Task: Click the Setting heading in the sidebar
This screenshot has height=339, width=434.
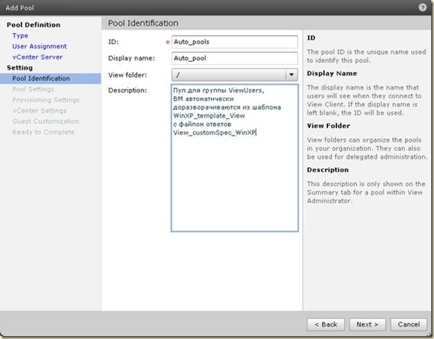Action: 20,68
